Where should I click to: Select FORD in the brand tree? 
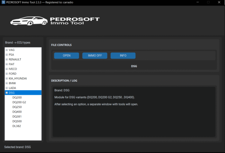[x=12, y=74]
